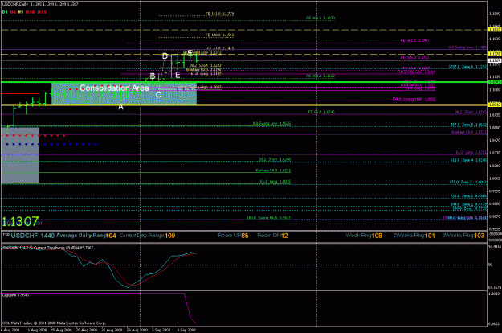Click the Zone 2 level label
The height and width of the screenshot is (333, 502).
tap(468, 196)
